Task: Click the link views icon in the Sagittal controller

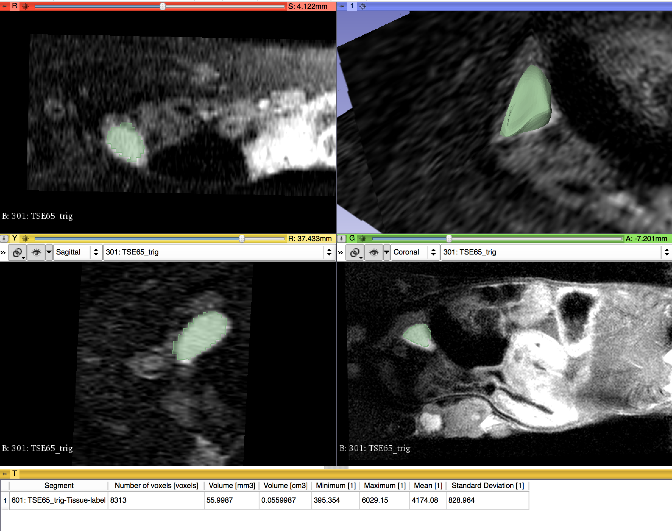Action: click(x=17, y=252)
